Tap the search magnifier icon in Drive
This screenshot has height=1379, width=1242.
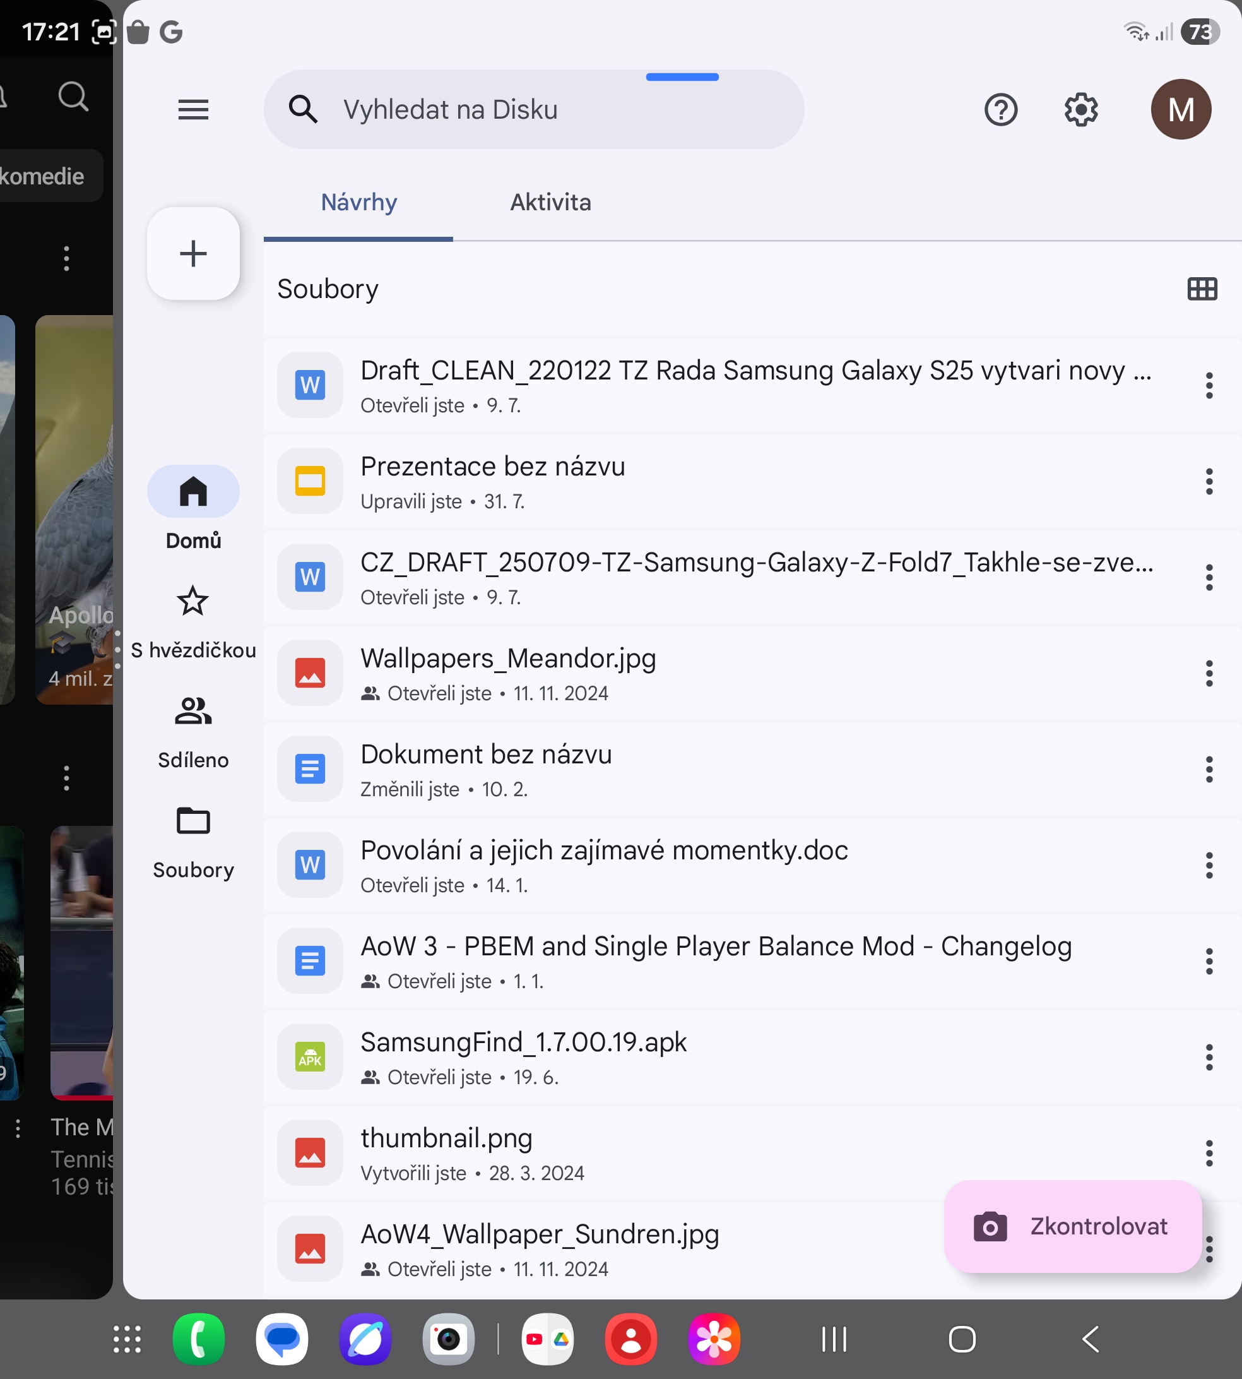click(303, 109)
